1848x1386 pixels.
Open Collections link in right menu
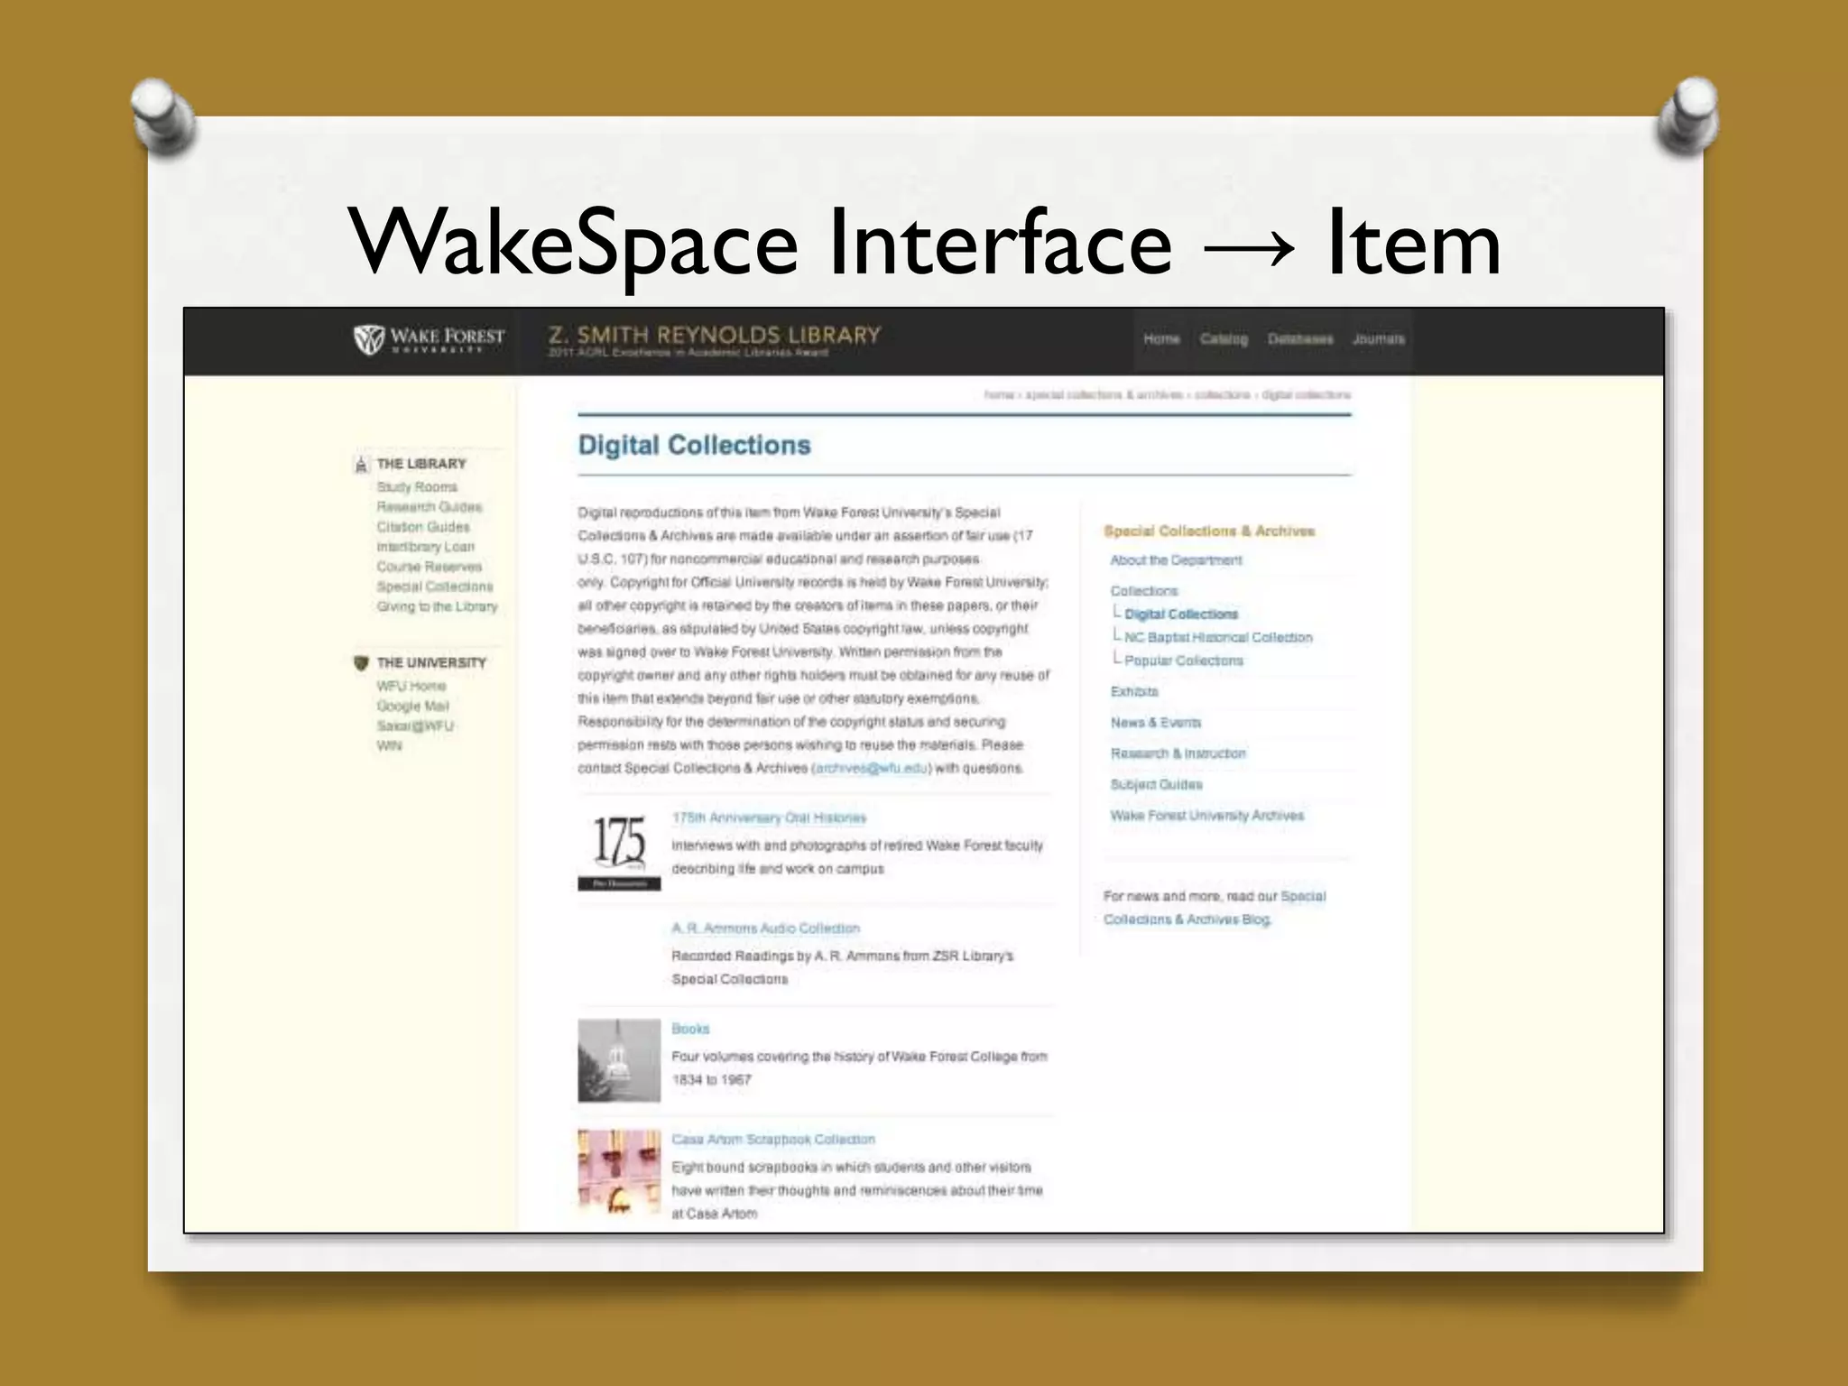coord(1144,591)
